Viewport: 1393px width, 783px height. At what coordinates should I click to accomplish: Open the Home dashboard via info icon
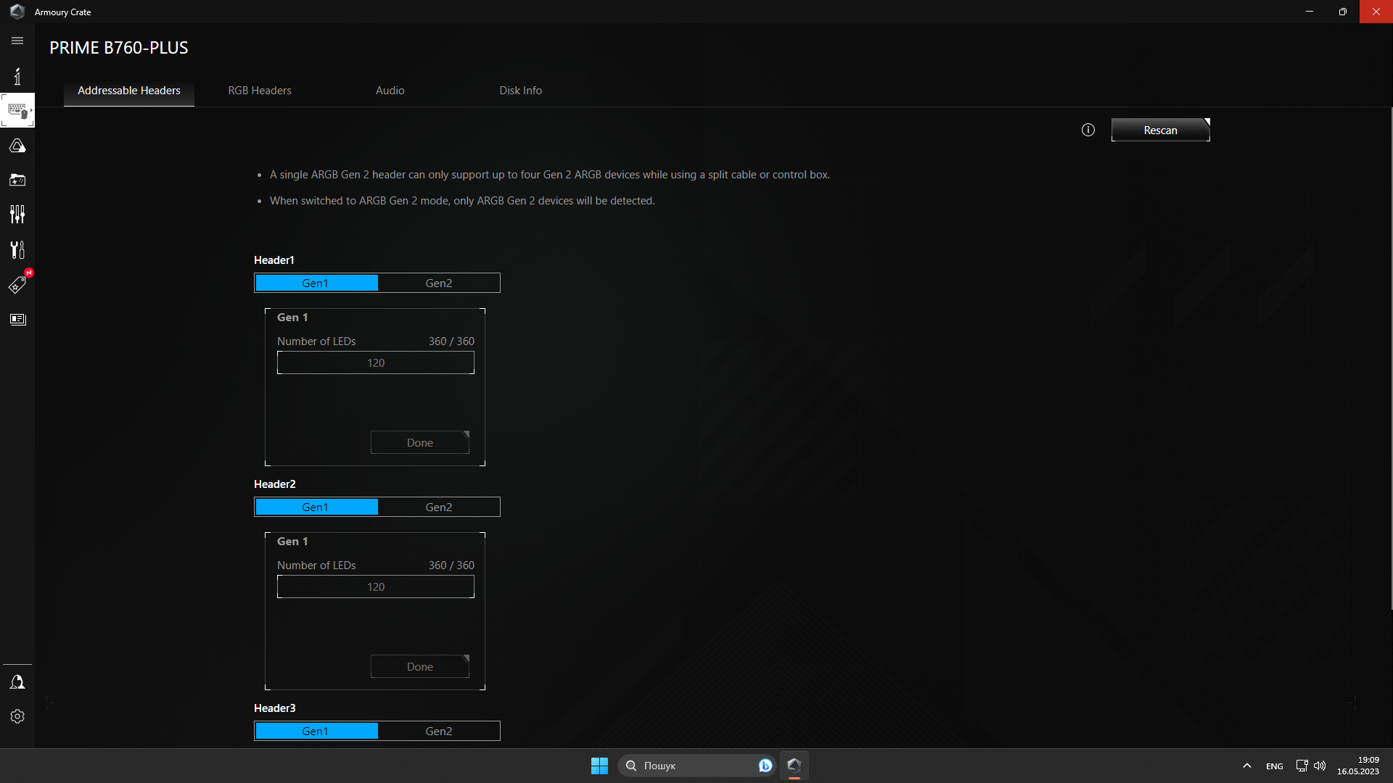[17, 75]
